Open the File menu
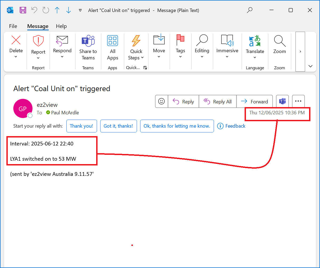 pyautogui.click(x=13, y=26)
